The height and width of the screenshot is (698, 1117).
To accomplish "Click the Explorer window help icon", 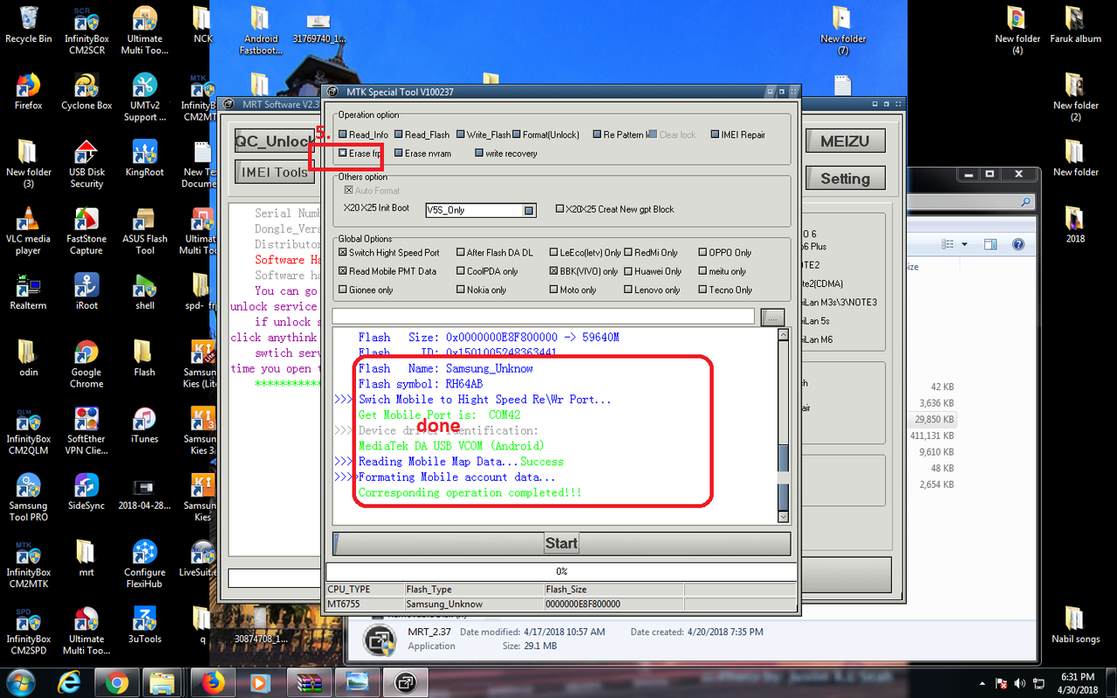I will tap(1018, 245).
